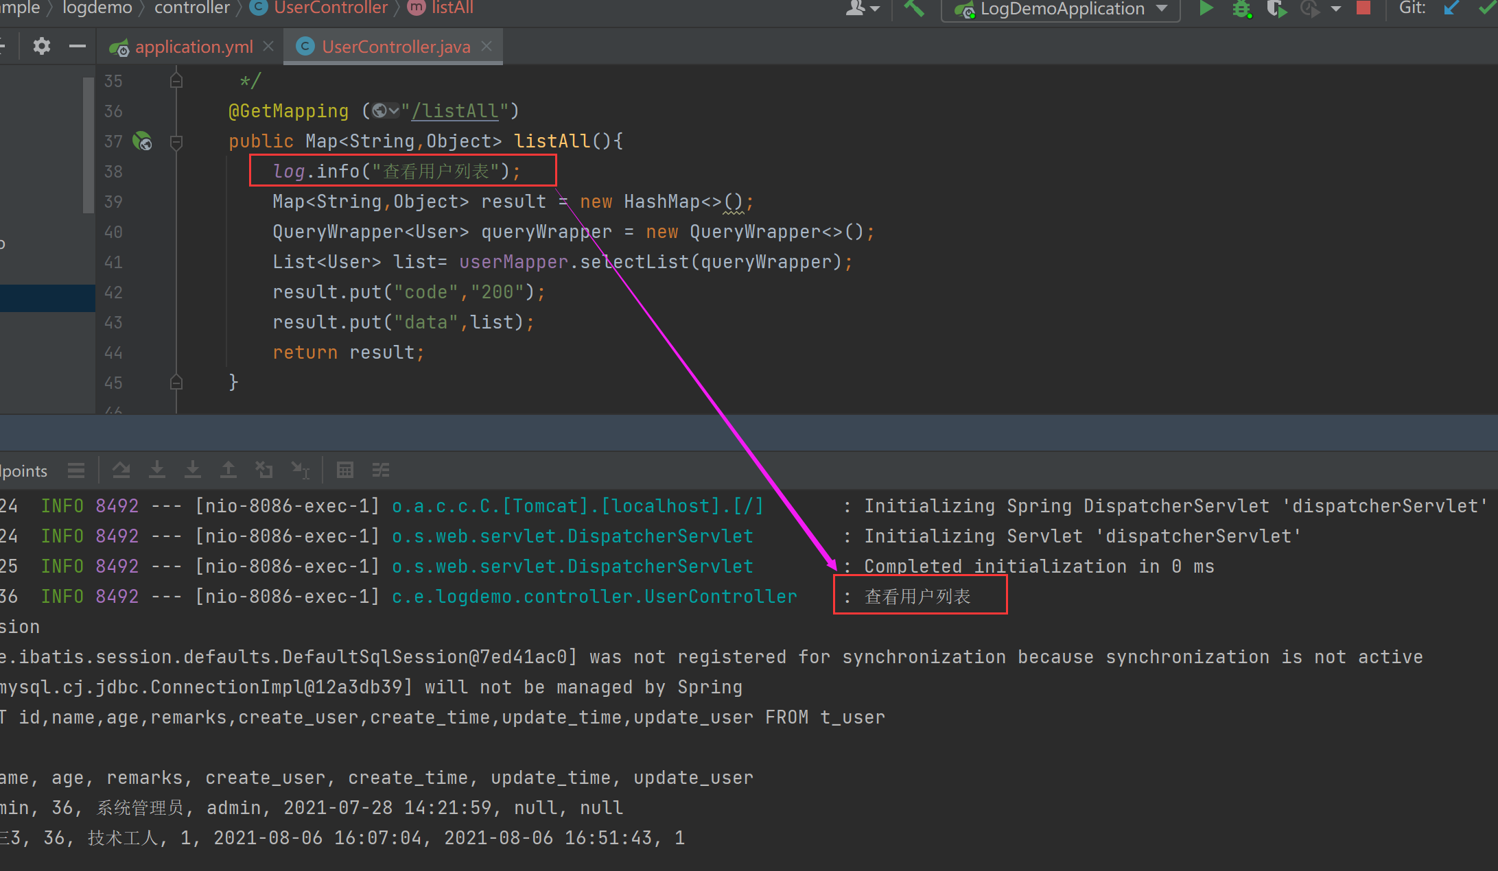The height and width of the screenshot is (871, 1498).
Task: Run LogDemoApplication with the green play icon
Action: [x=1206, y=8]
